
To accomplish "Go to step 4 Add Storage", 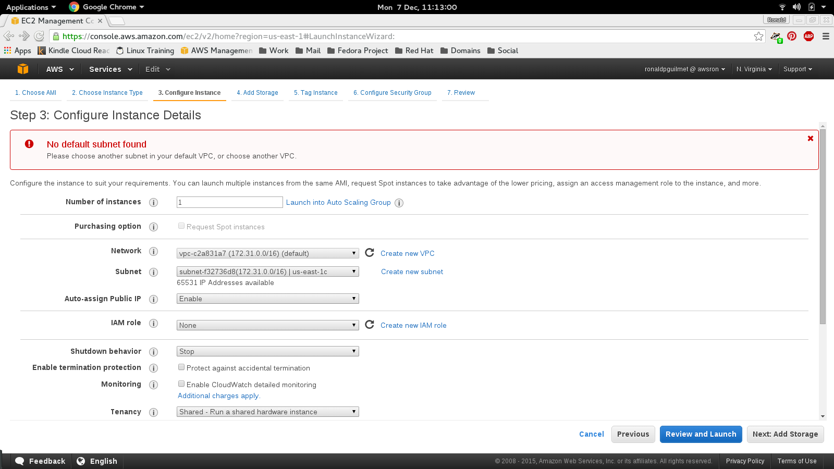I will click(x=257, y=93).
